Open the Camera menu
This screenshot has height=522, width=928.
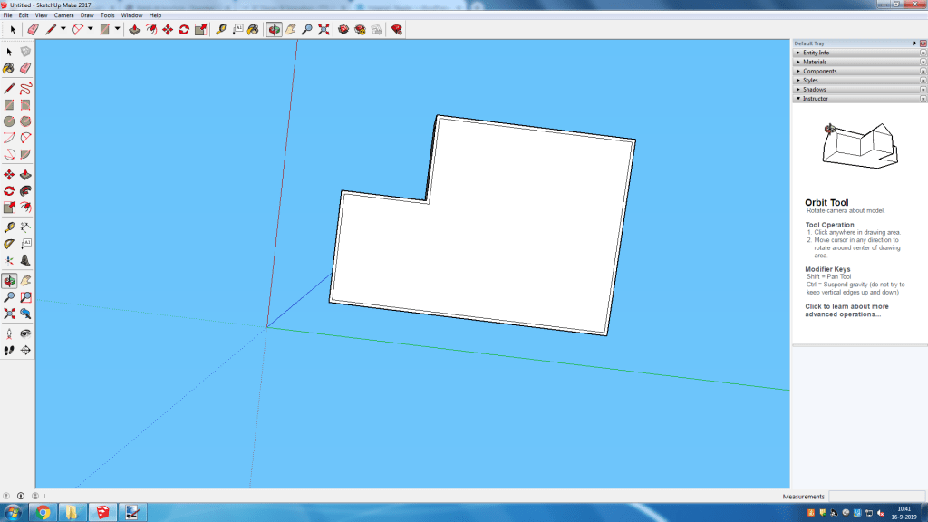pos(64,15)
